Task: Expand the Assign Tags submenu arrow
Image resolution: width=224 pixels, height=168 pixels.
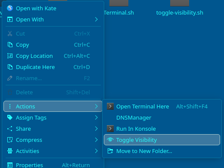Action: pyautogui.click(x=96, y=117)
